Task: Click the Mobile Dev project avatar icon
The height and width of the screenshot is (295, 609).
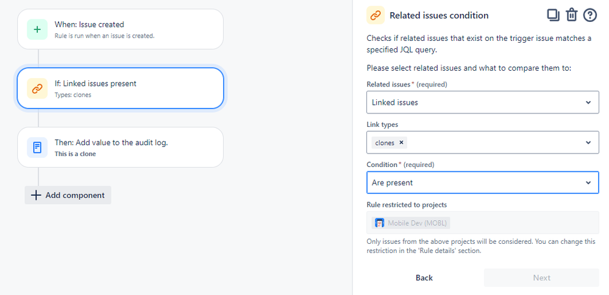Action: [x=379, y=223]
